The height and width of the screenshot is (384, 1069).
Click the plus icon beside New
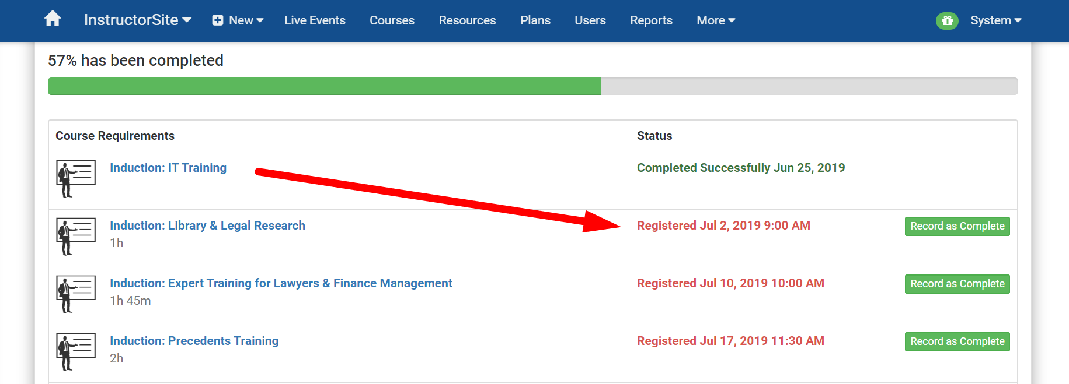218,20
